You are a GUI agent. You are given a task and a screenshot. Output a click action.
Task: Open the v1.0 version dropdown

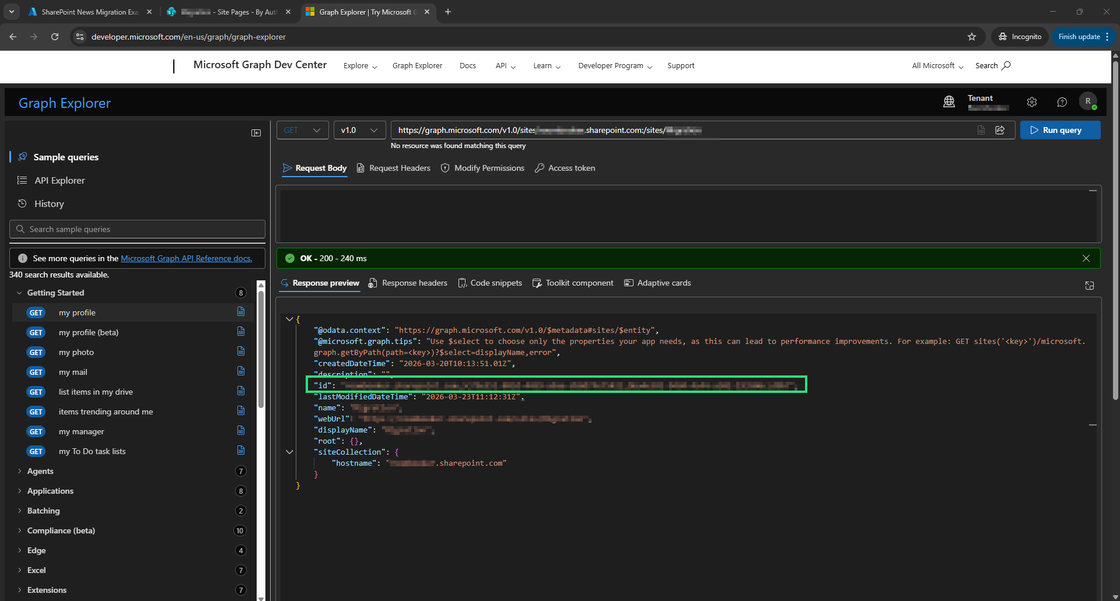(359, 130)
